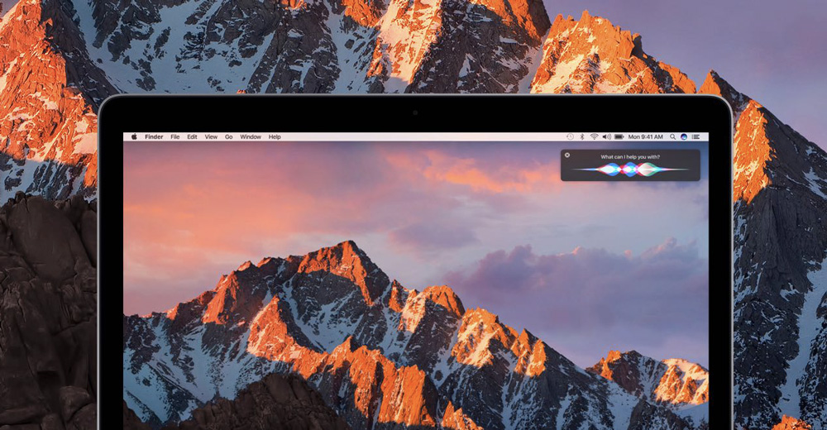Image resolution: width=827 pixels, height=430 pixels.
Task: Click the Siri waveform
Action: 630,170
